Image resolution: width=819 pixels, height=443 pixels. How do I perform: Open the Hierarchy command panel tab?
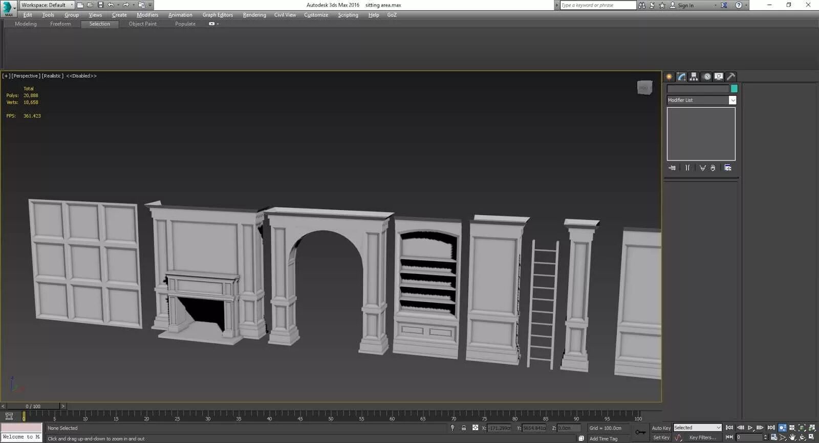pyautogui.click(x=694, y=77)
